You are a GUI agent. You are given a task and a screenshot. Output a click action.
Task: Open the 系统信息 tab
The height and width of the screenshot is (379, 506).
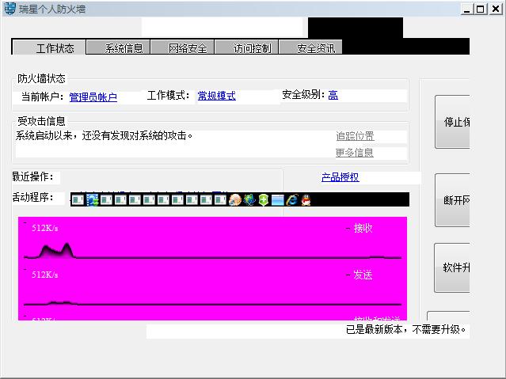click(119, 47)
